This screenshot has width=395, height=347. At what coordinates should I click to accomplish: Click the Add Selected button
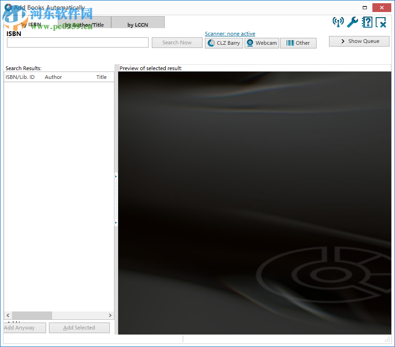(x=79, y=328)
